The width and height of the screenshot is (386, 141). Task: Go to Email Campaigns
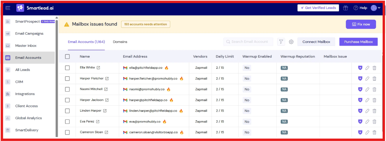[x=29, y=33]
